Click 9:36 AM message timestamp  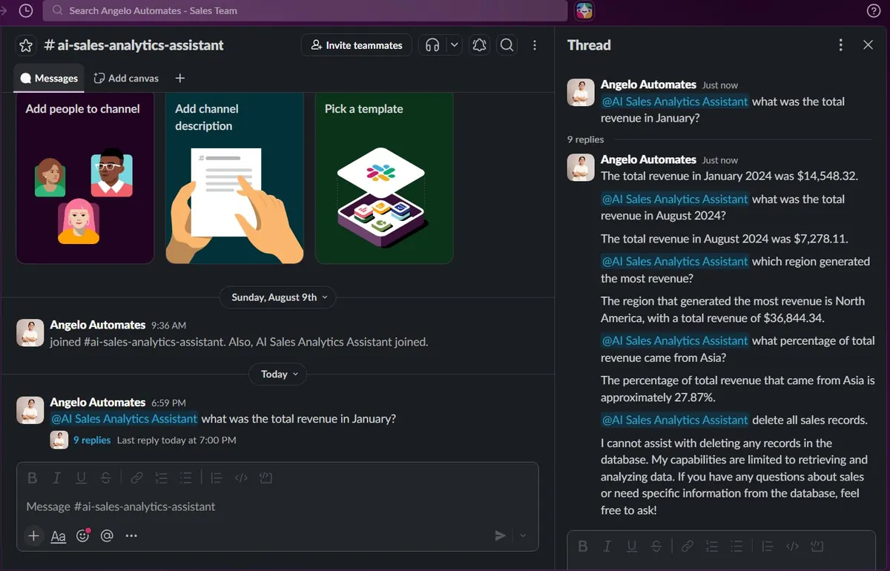[x=168, y=326]
